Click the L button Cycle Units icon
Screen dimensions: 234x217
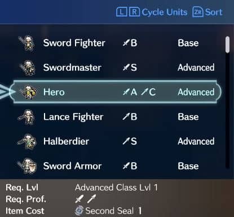[x=122, y=12]
